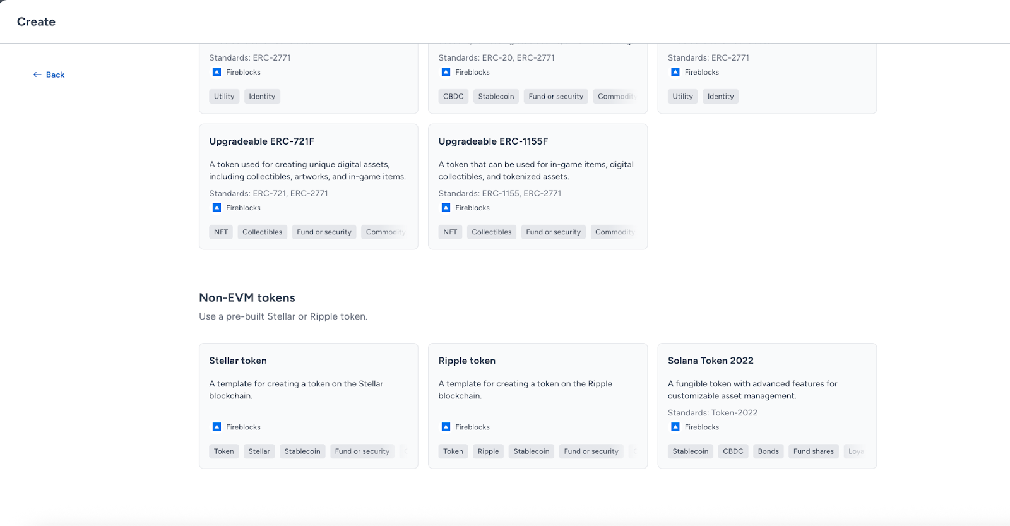Click Fireblocks logo in Ripple token card
The height and width of the screenshot is (526, 1010).
pos(446,427)
